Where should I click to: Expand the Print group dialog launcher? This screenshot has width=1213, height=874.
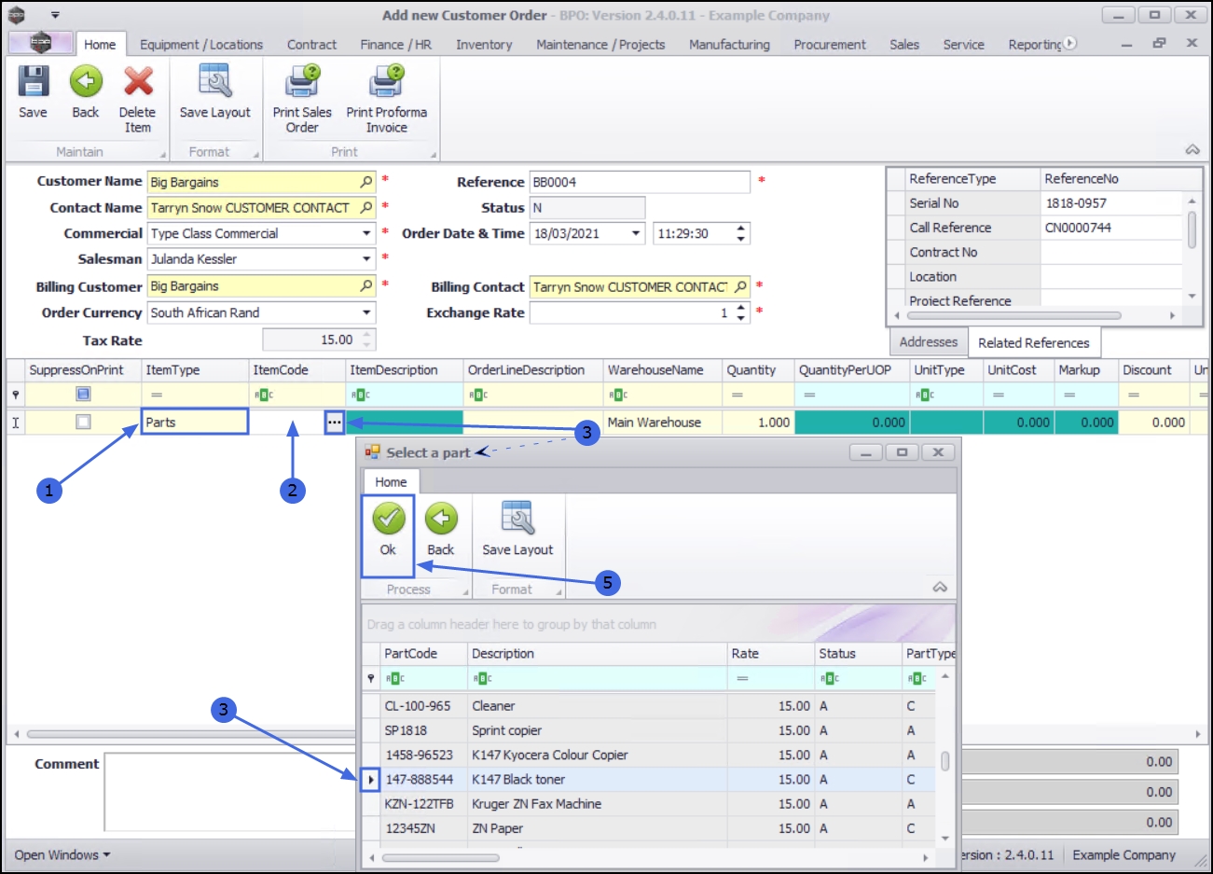click(434, 154)
